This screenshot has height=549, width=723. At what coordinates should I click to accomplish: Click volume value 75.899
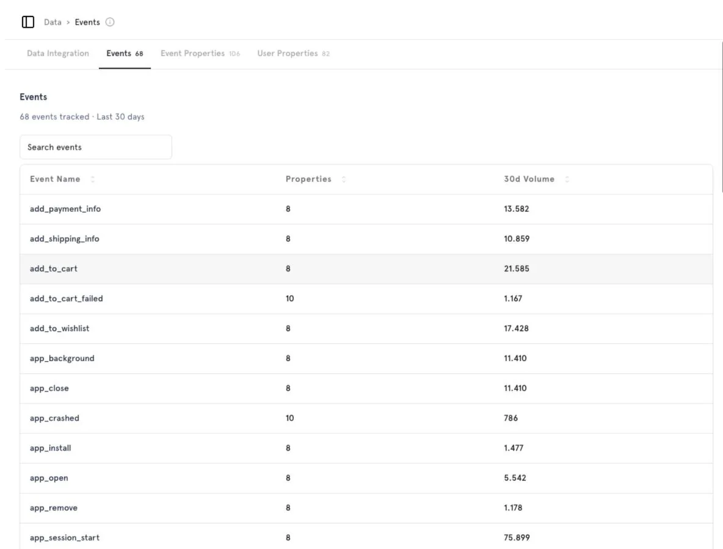517,538
